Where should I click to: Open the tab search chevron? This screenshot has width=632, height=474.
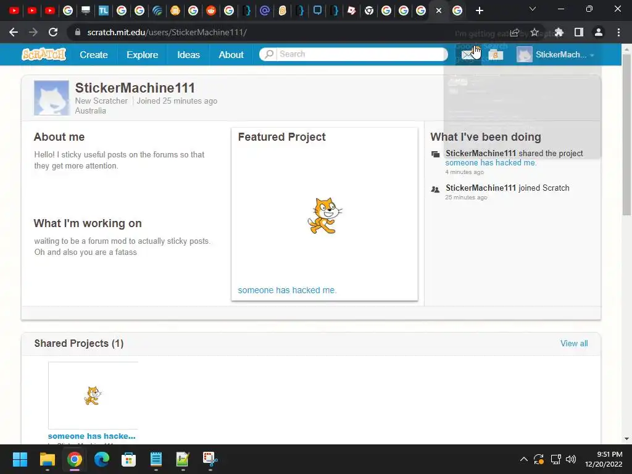[x=533, y=9]
